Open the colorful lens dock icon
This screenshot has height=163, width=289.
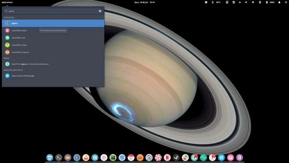click(x=149, y=158)
